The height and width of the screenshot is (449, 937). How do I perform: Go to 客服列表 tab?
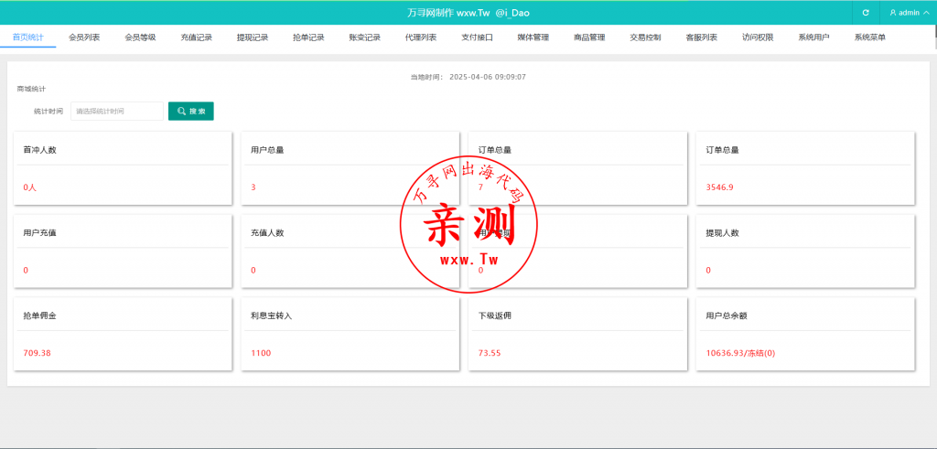pyautogui.click(x=702, y=37)
